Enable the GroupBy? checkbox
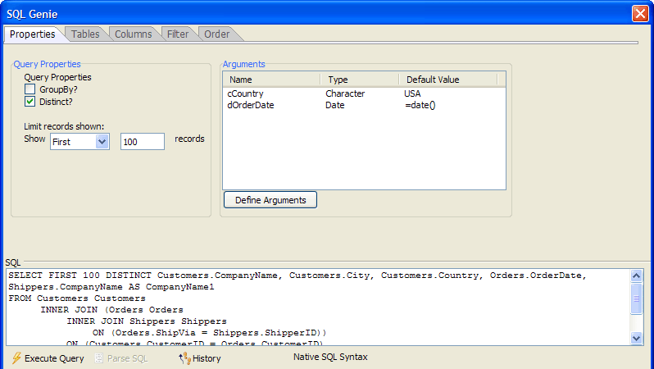This screenshot has height=369, width=654. (30, 89)
